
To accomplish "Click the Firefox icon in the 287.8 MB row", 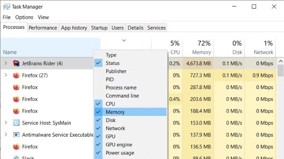I will (x=16, y=87).
